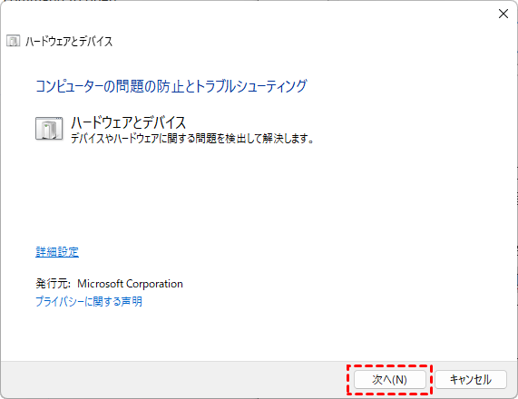Click the large hardware device icon
The width and height of the screenshot is (518, 399).
point(49,129)
